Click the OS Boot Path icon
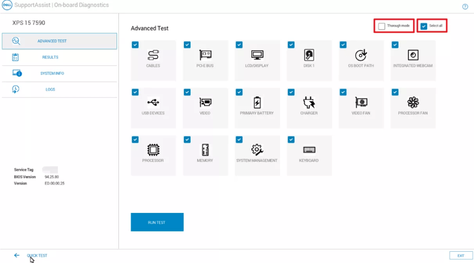474x263 pixels. [x=361, y=55]
